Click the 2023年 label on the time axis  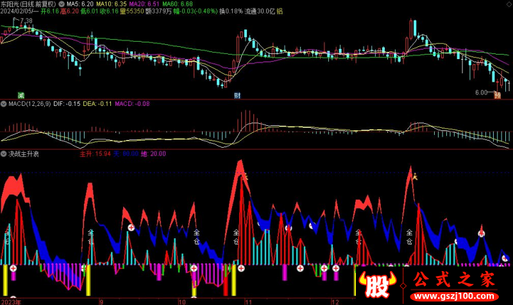[11, 301]
